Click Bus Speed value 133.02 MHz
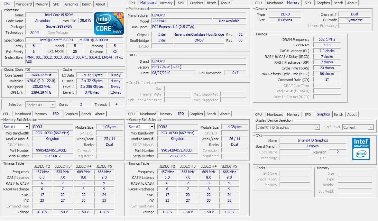The height and width of the screenshot is (221, 378). pos(41,87)
